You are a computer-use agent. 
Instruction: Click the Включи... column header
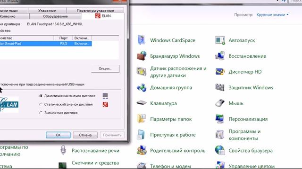point(82,38)
